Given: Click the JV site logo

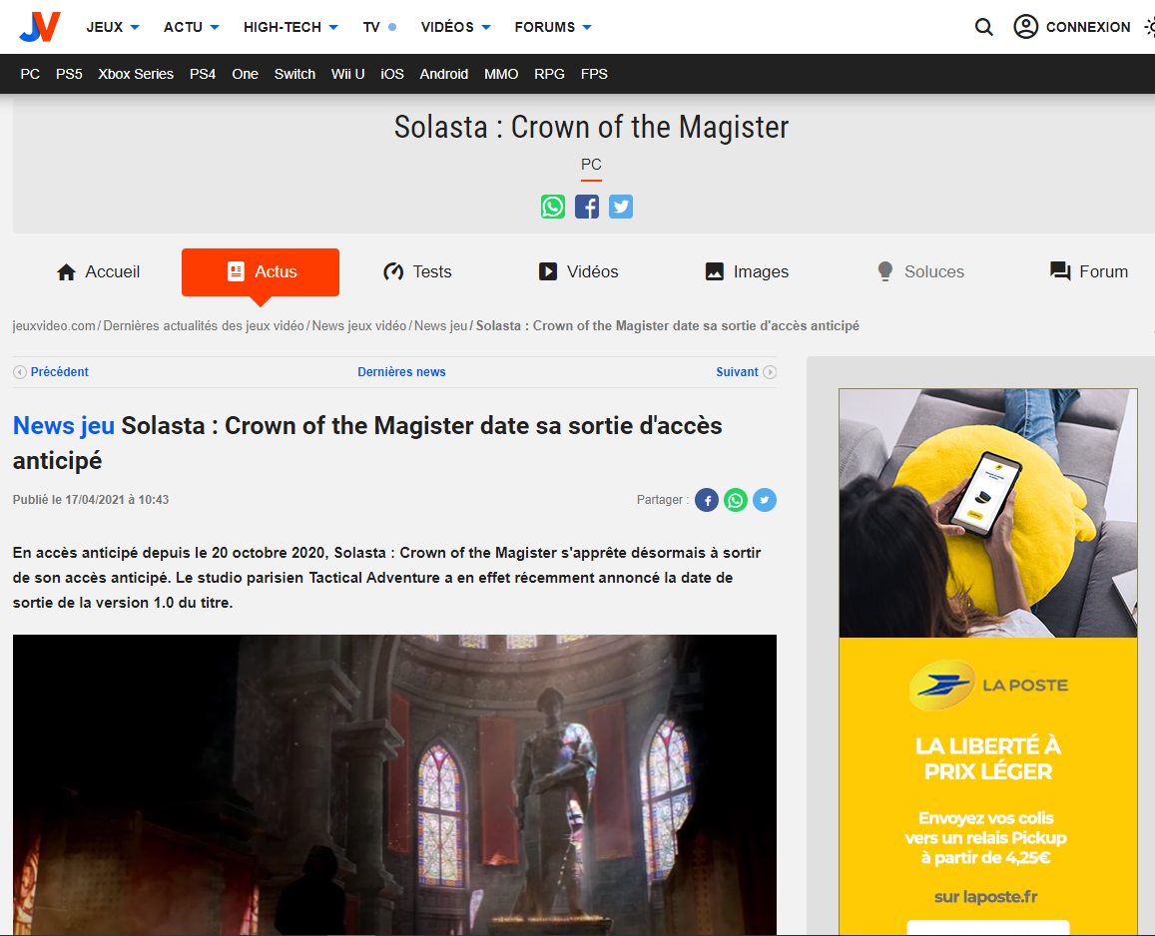Looking at the screenshot, I should [40, 27].
